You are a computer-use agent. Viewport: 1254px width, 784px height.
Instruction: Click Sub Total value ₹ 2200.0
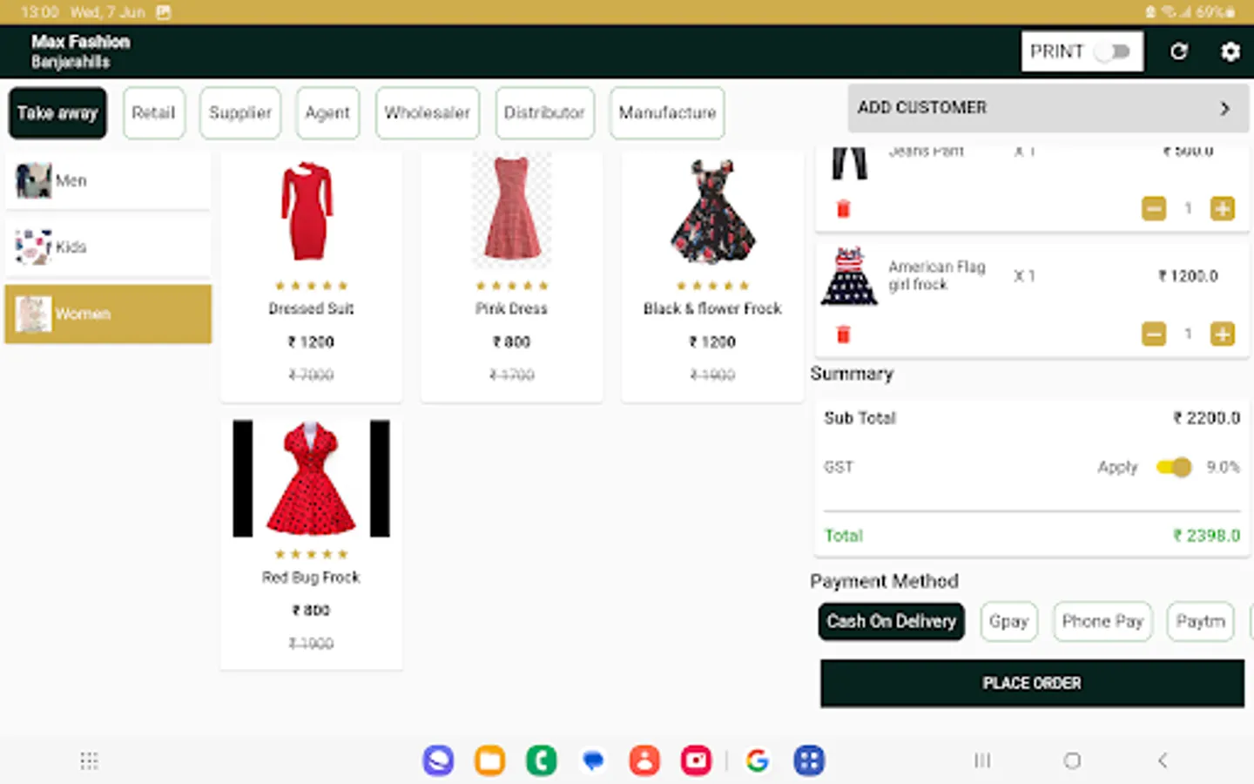pyautogui.click(x=1206, y=418)
